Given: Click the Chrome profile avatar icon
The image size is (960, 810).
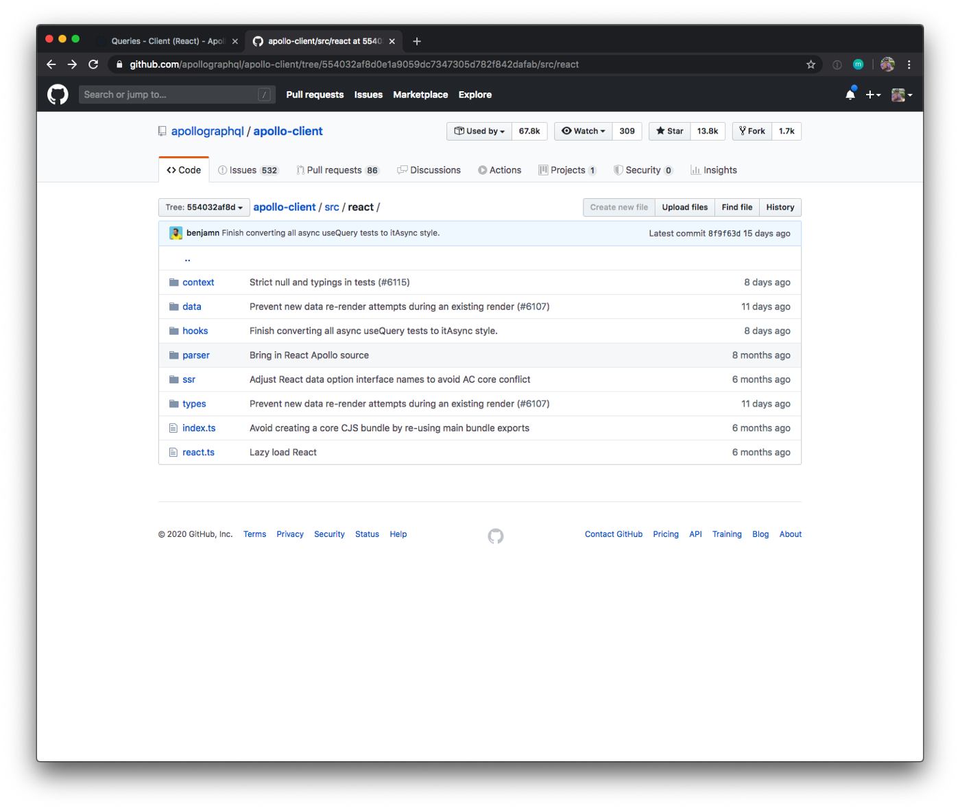Looking at the screenshot, I should (x=887, y=64).
